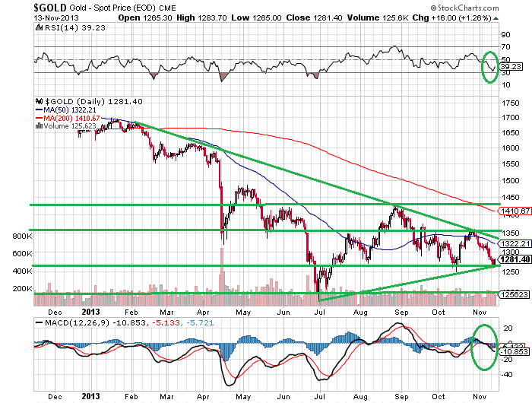The height and width of the screenshot is (403, 532).
Task: Click the MA(50) 1322.21 legend label
Action: [x=70, y=110]
